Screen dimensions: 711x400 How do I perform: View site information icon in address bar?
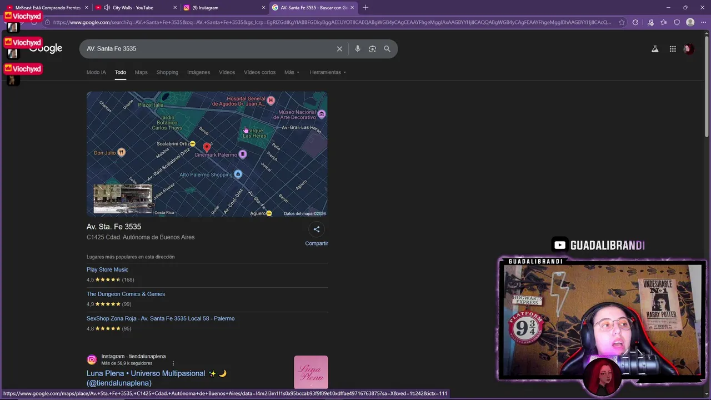(x=48, y=22)
